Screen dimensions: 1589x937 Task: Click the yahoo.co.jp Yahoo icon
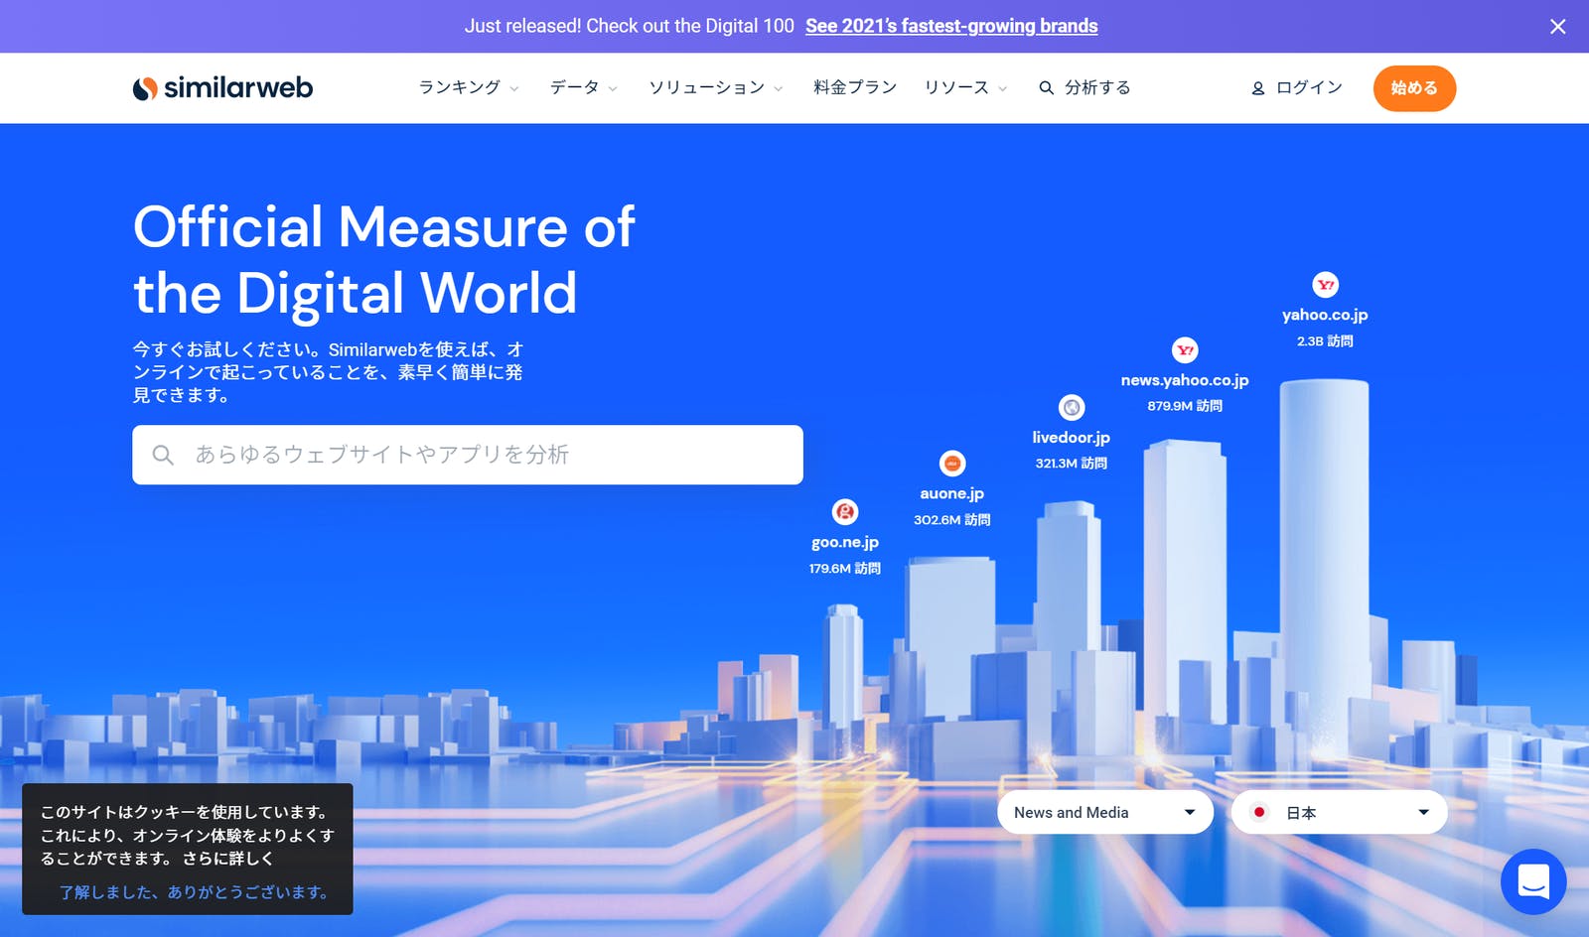point(1326,285)
